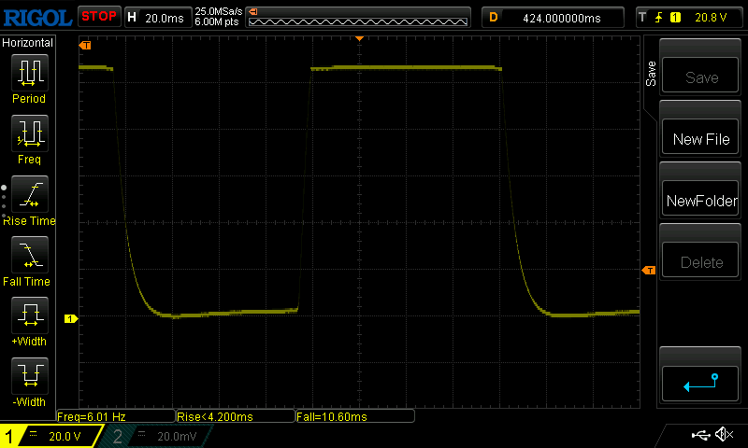Viewport: 748px width, 448px height.
Task: Click the New File menu option
Action: 701,139
